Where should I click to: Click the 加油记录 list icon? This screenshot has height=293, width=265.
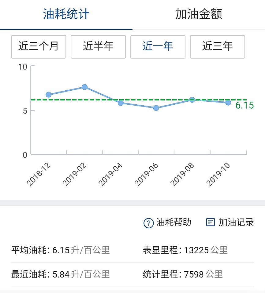pos(211,222)
